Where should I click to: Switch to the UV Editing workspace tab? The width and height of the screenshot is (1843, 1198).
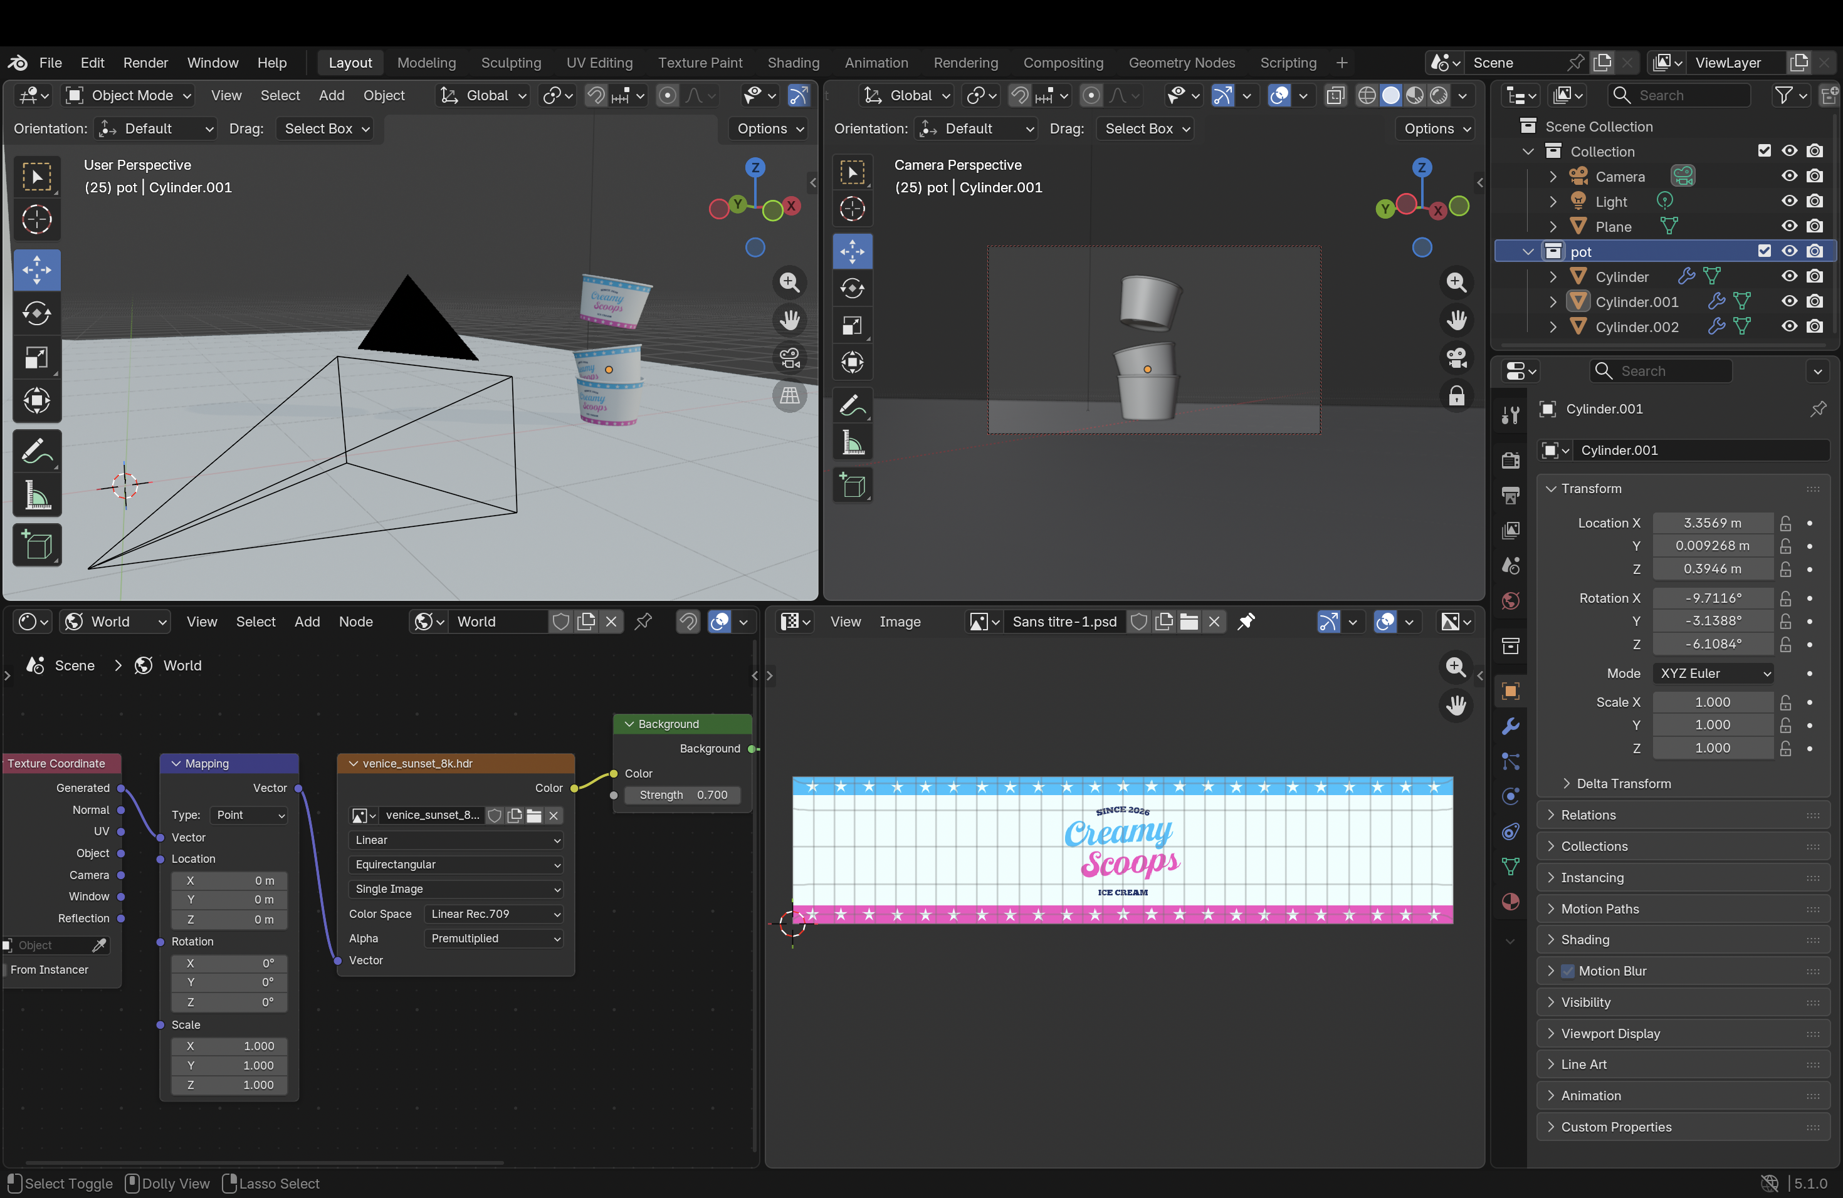599,63
